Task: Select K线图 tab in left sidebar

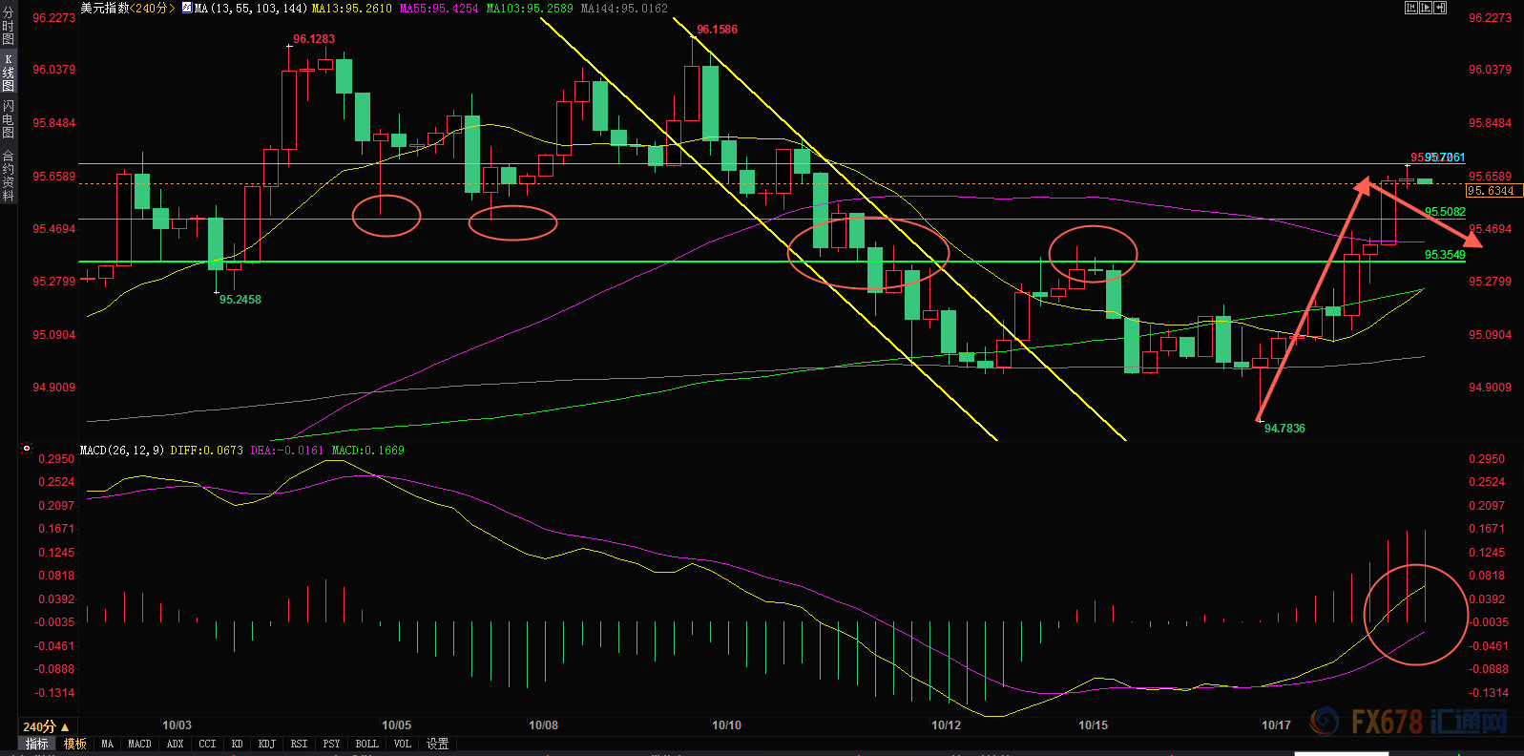Action: click(9, 73)
